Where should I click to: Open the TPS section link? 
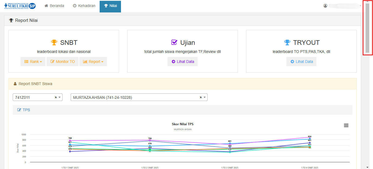24,110
